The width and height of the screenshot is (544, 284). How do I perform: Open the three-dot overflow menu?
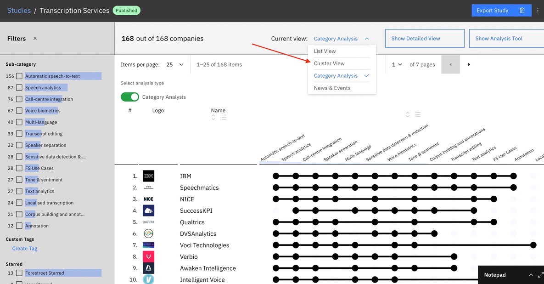[538, 11]
